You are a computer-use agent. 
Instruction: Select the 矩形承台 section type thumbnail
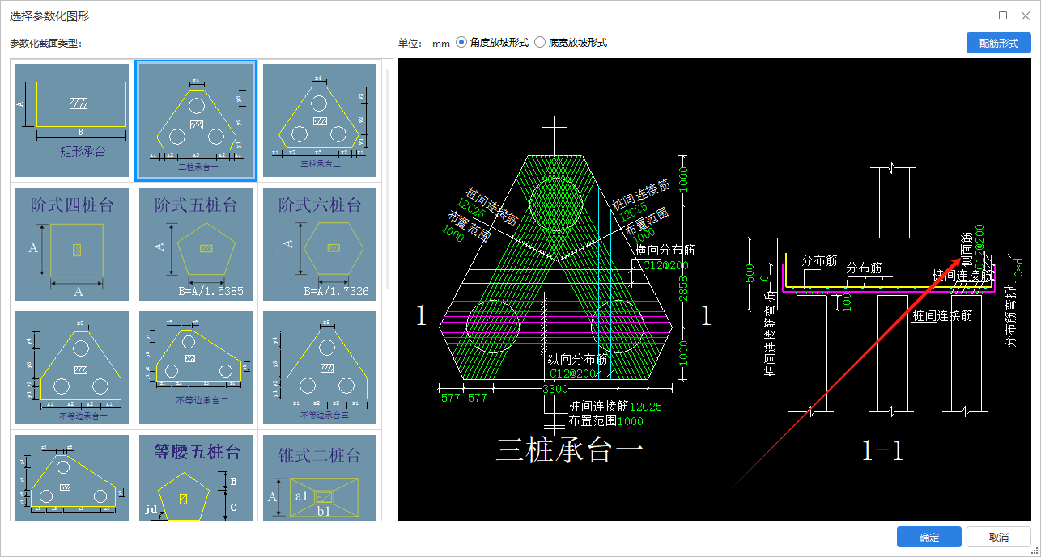72,120
